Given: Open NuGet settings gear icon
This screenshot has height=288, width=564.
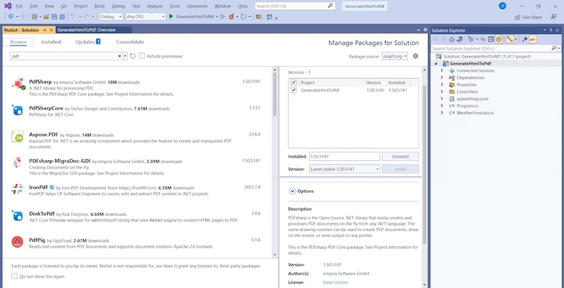Looking at the screenshot, I should 415,56.
